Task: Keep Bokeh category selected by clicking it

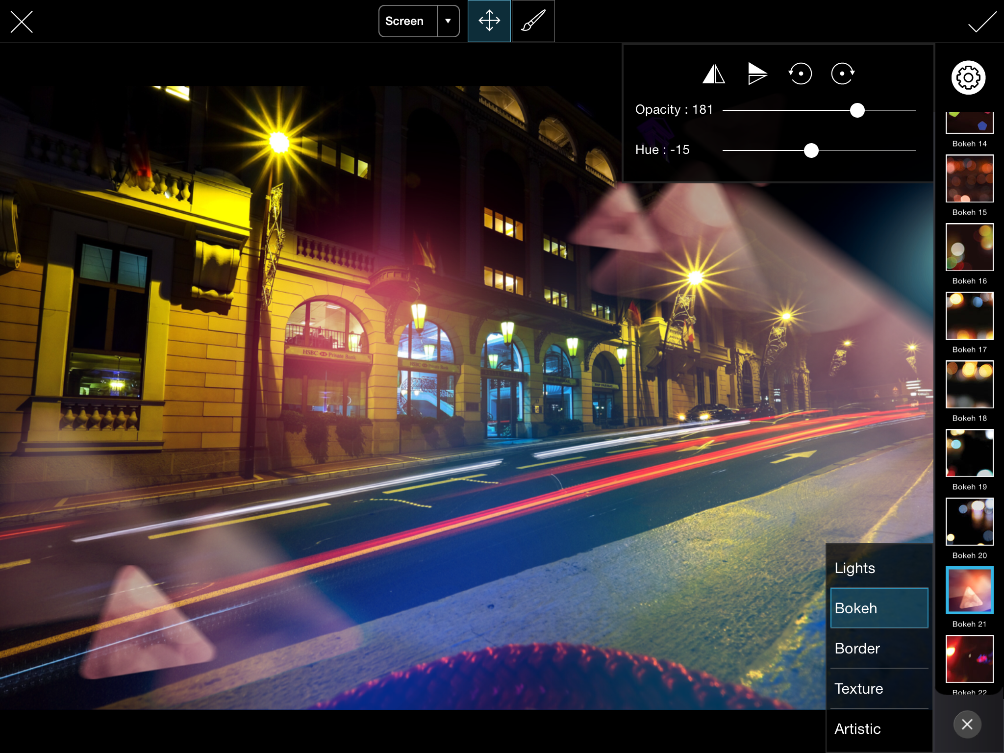Action: [x=855, y=608]
